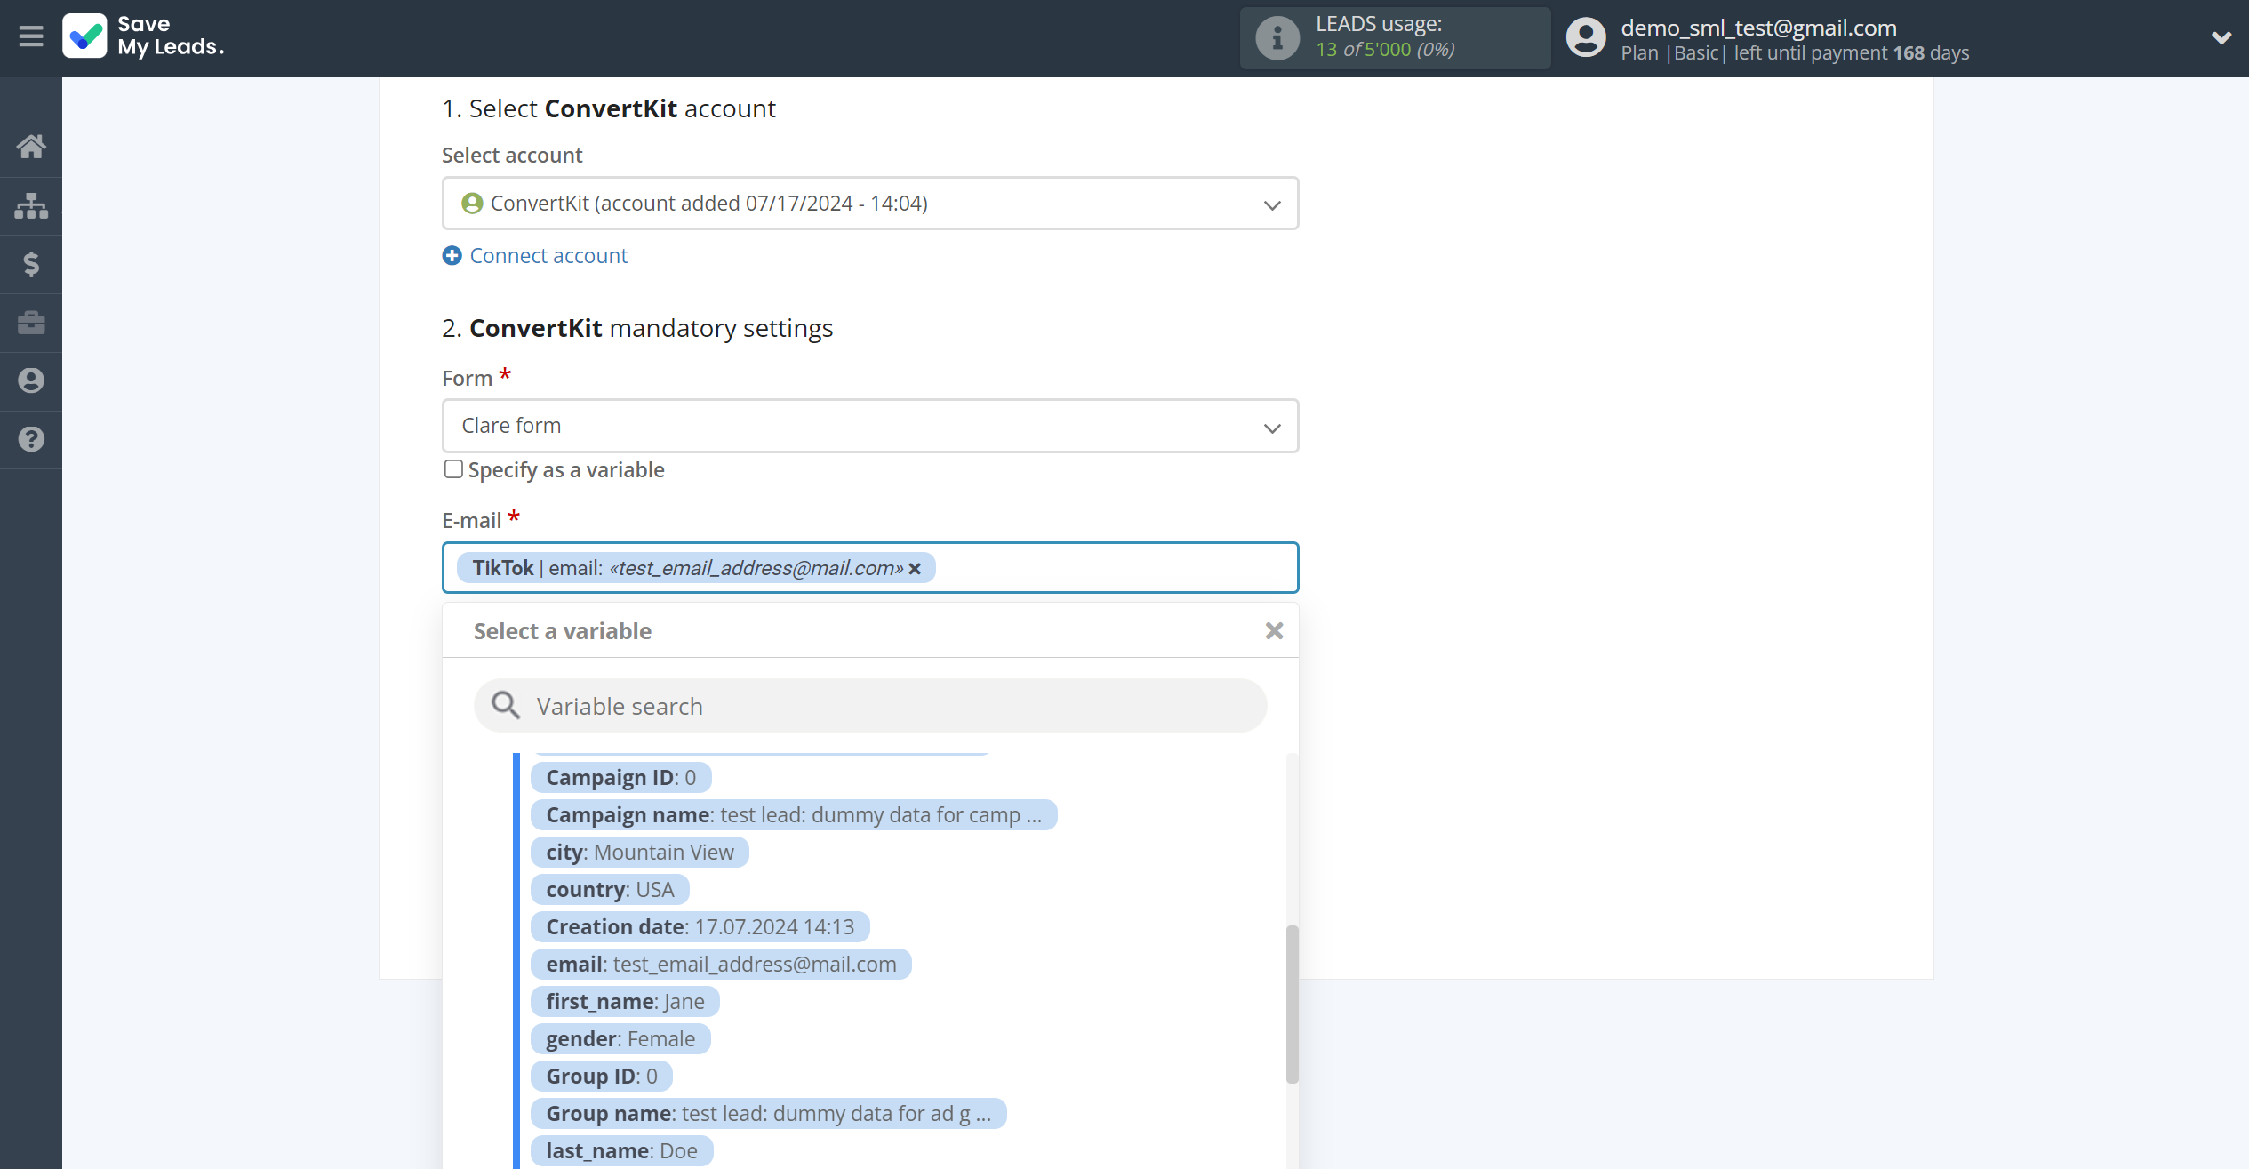Open the help question-mark sidebar icon
The height and width of the screenshot is (1169, 2249).
click(31, 439)
